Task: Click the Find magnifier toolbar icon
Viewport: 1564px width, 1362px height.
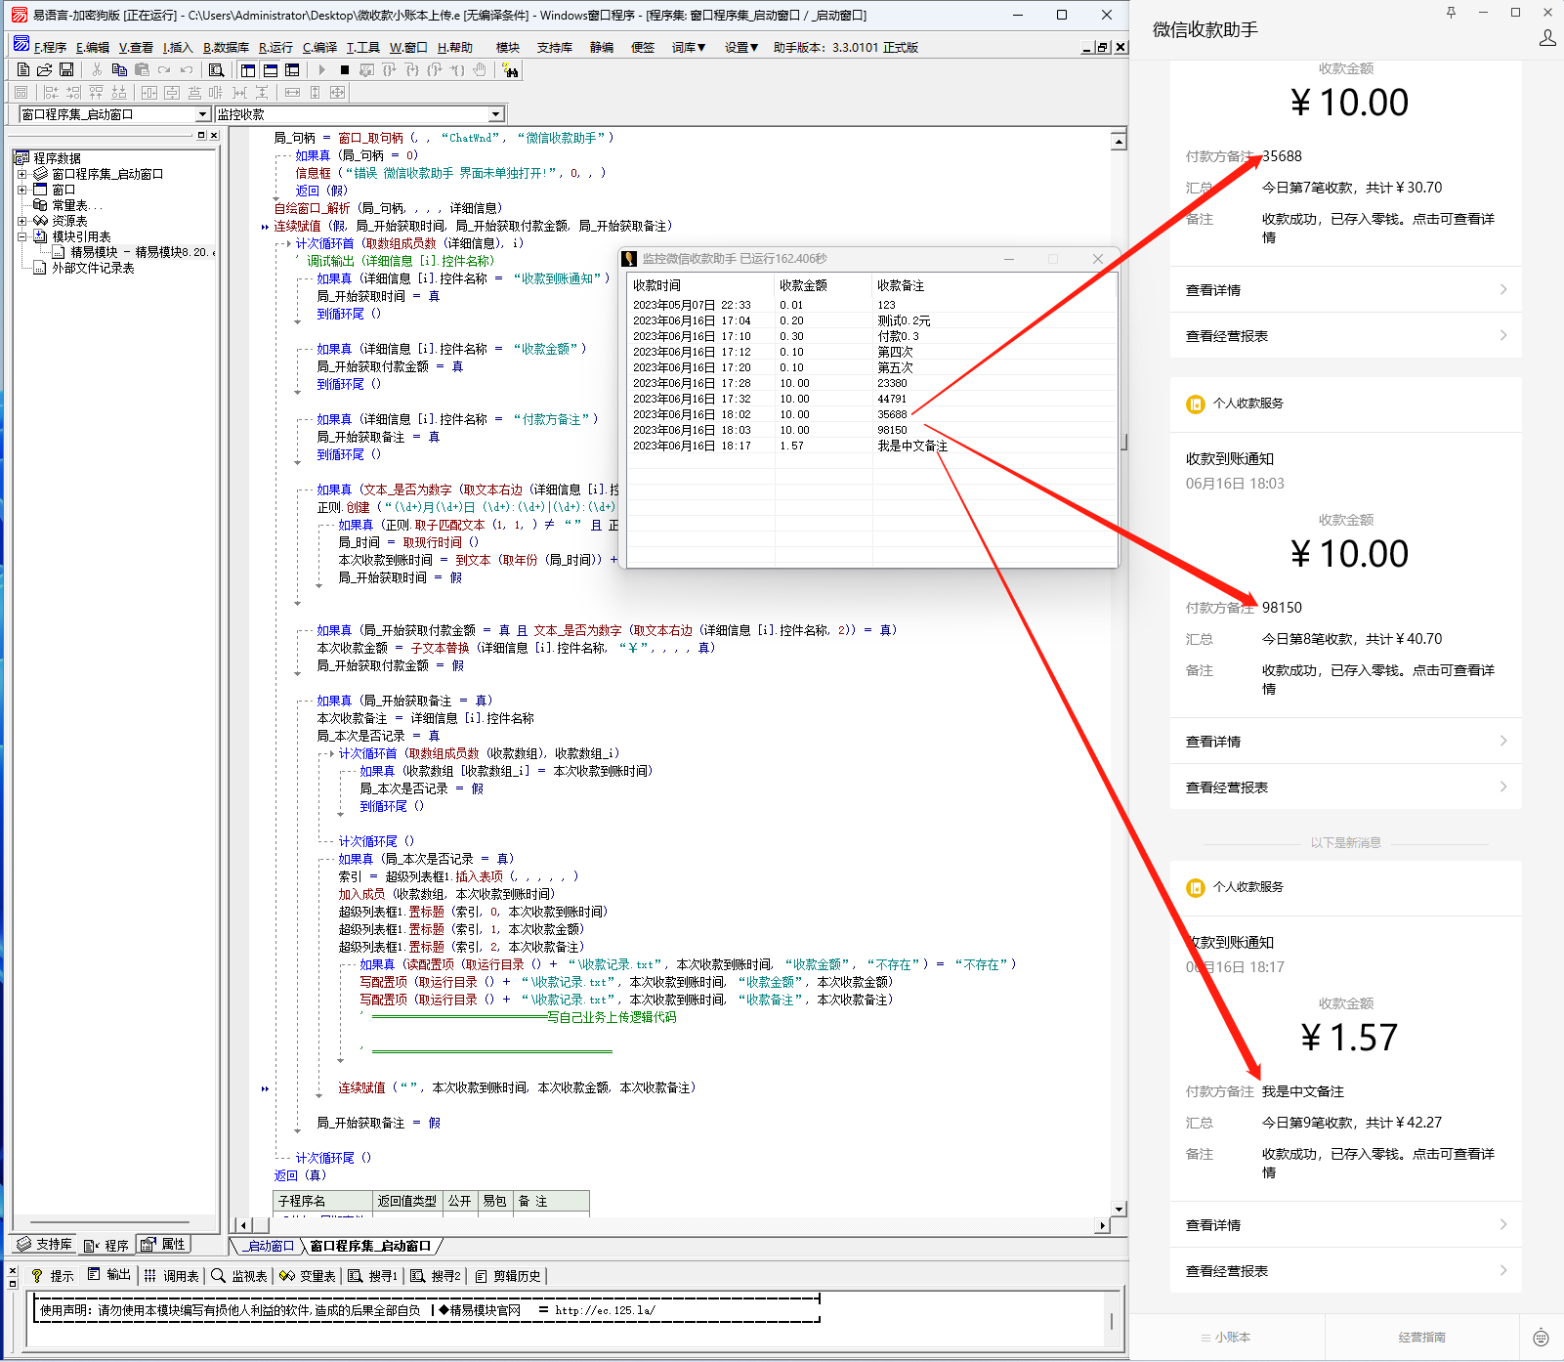Action: tap(217, 69)
